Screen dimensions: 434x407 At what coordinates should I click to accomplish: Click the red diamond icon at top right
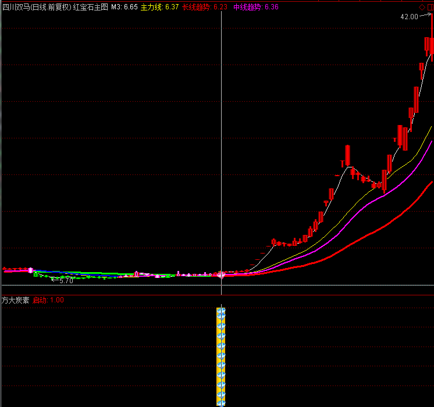(422, 7)
